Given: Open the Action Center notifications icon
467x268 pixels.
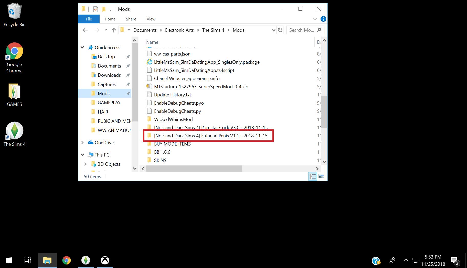Looking at the screenshot, I should (x=455, y=261).
